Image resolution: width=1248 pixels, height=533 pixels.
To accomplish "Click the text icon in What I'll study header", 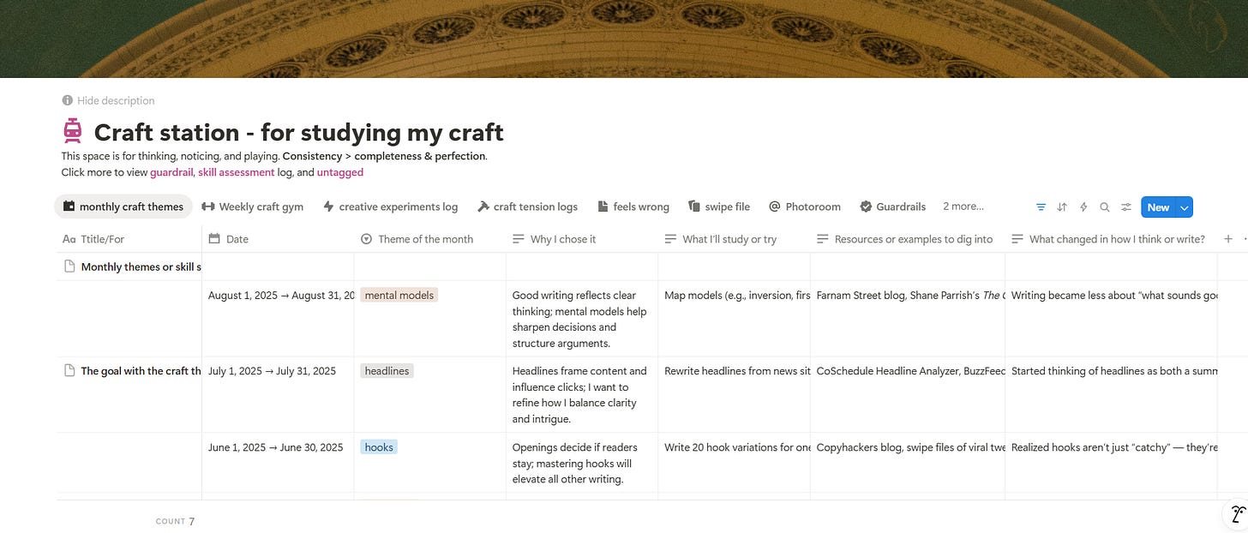I will coord(670,239).
